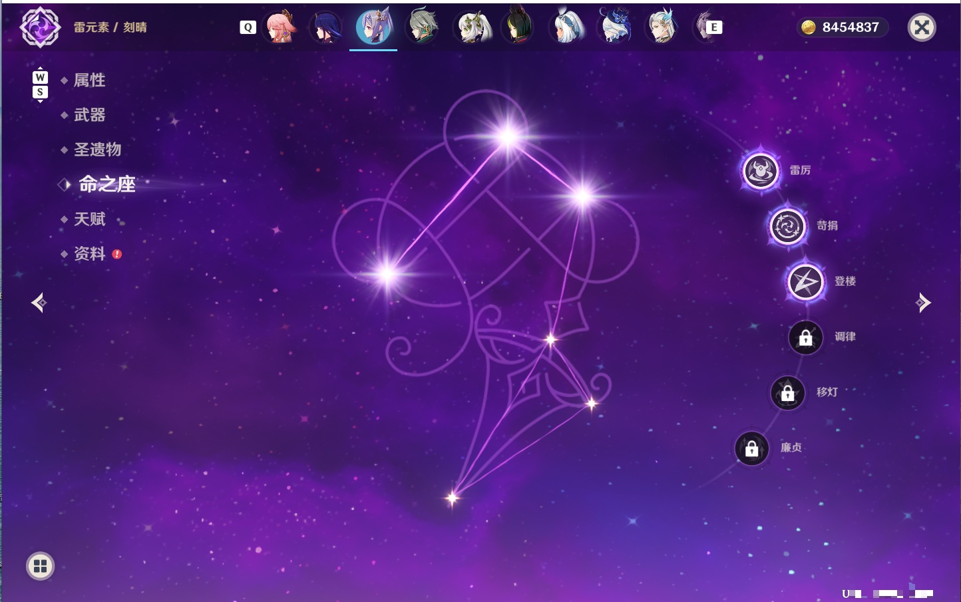Click the Q key previous-character hint
The height and width of the screenshot is (602, 961).
coord(248,27)
